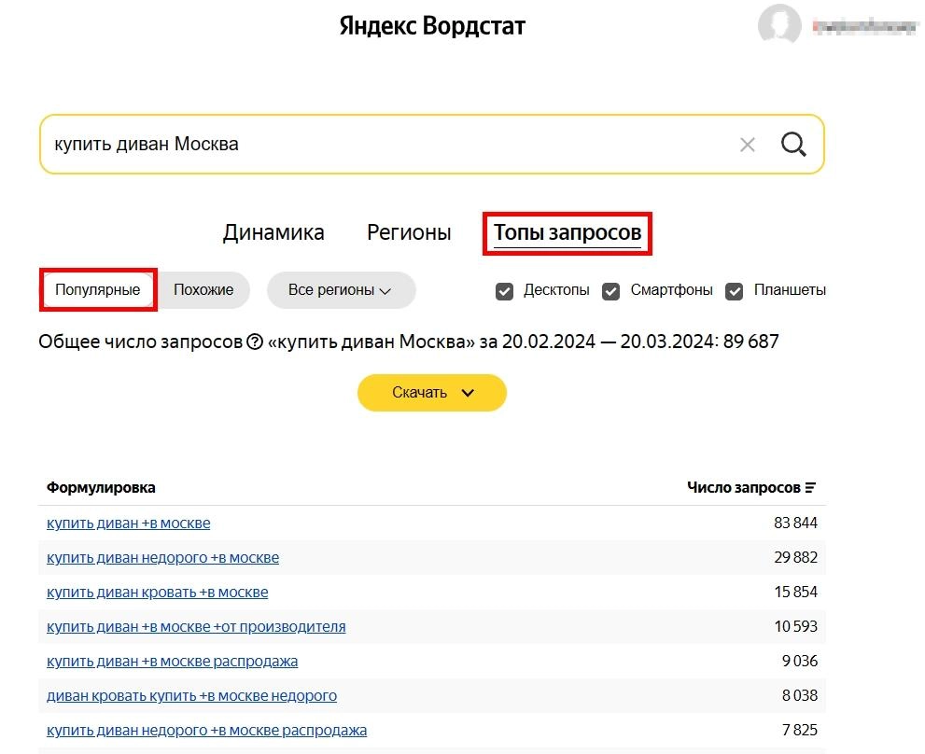Open the help icon next to Общее число запросов
This screenshot has width=925, height=754.
(254, 342)
